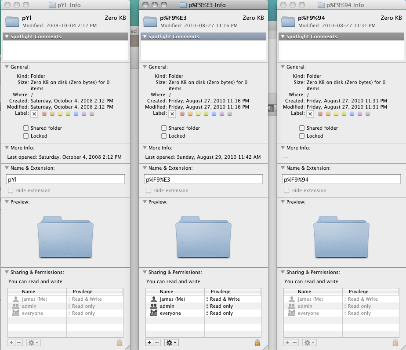Pick green label color in p%F9%E3 Info
406x350 pixels.
(x=206, y=114)
